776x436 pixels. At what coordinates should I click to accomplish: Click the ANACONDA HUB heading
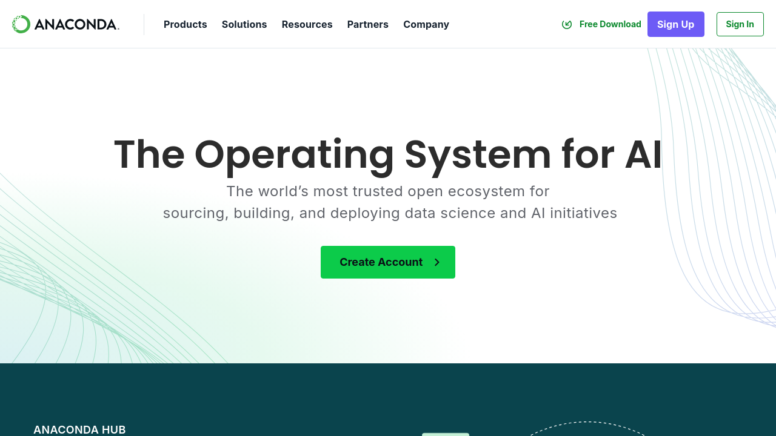pyautogui.click(x=79, y=430)
